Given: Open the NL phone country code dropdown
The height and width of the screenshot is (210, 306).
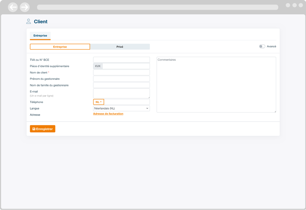Looking at the screenshot, I should click(x=99, y=102).
